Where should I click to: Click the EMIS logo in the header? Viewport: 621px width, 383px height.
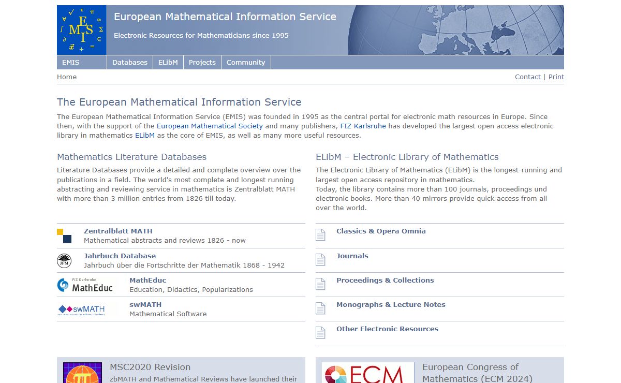click(82, 30)
